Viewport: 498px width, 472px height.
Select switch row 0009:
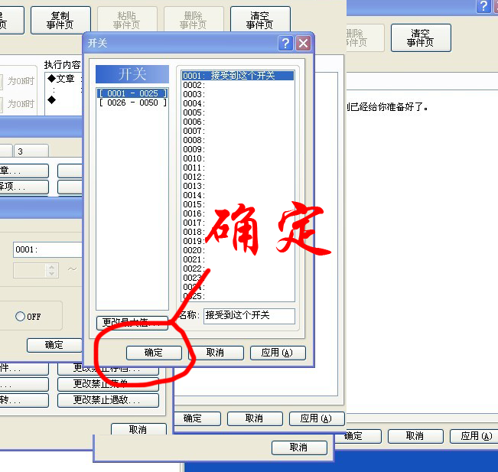click(238, 149)
